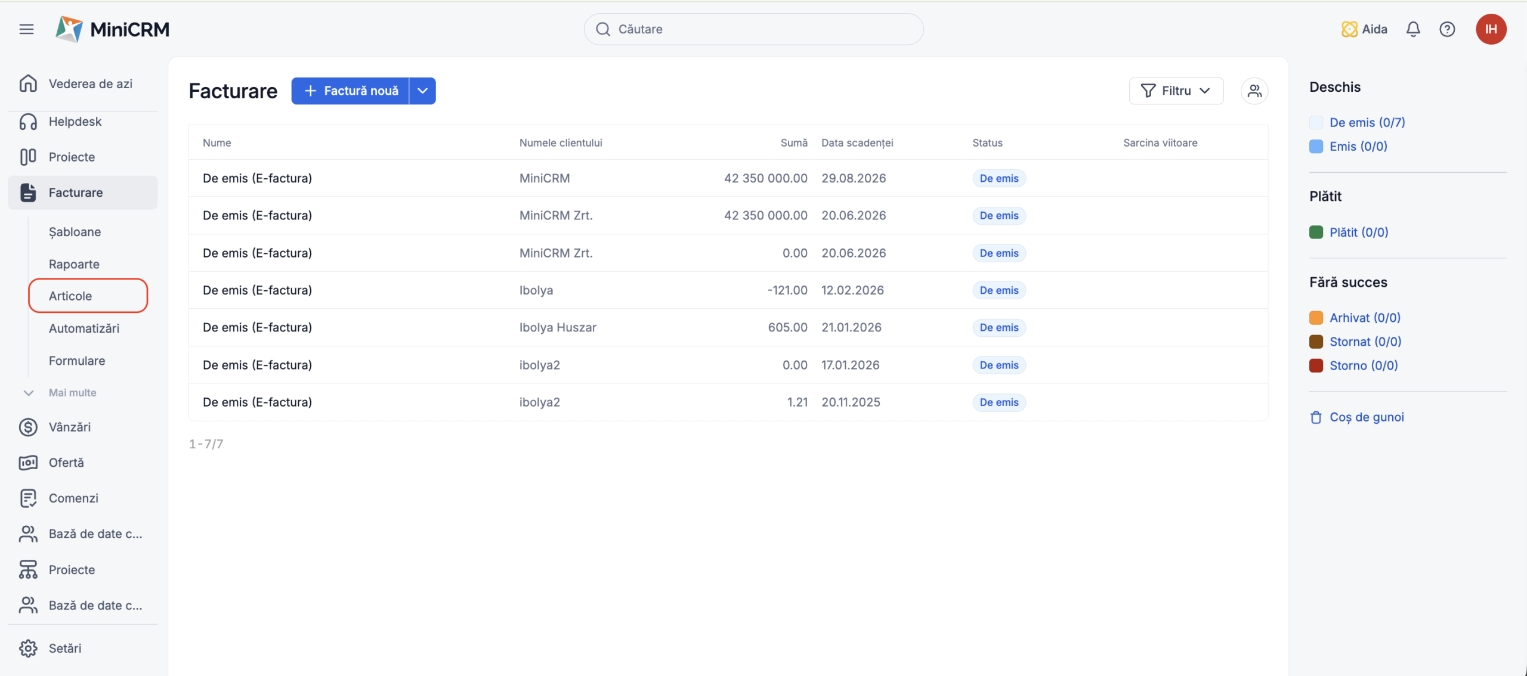The image size is (1527, 676).
Task: Open Coș de gunoi trash link
Action: point(1367,417)
